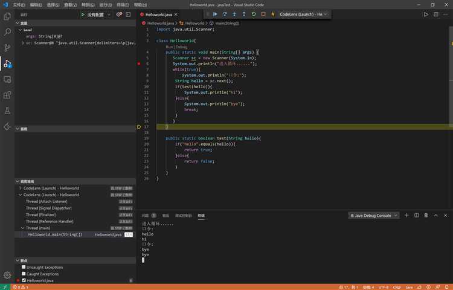Collapse the Variables section header
This screenshot has width=453, height=290.
pos(75,23)
